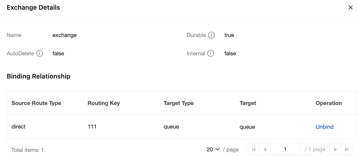The height and width of the screenshot is (157, 358).
Task: Click the Total items count text
Action: click(27, 150)
